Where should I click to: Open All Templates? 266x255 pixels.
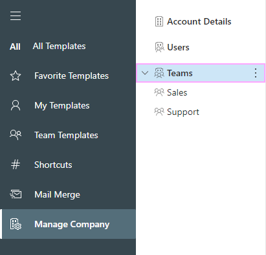[x=60, y=46]
